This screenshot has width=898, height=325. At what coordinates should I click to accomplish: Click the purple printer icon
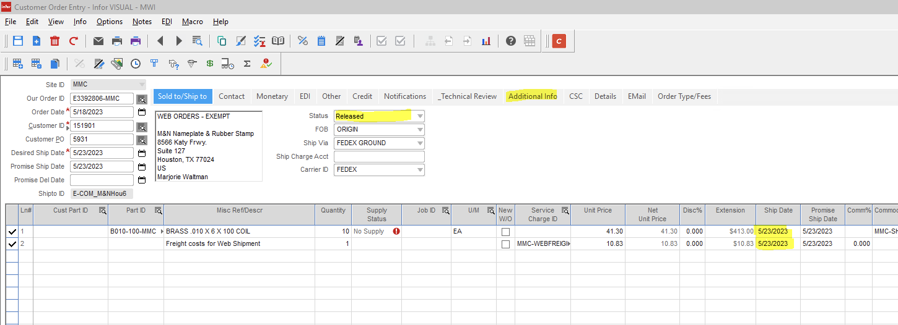point(135,41)
